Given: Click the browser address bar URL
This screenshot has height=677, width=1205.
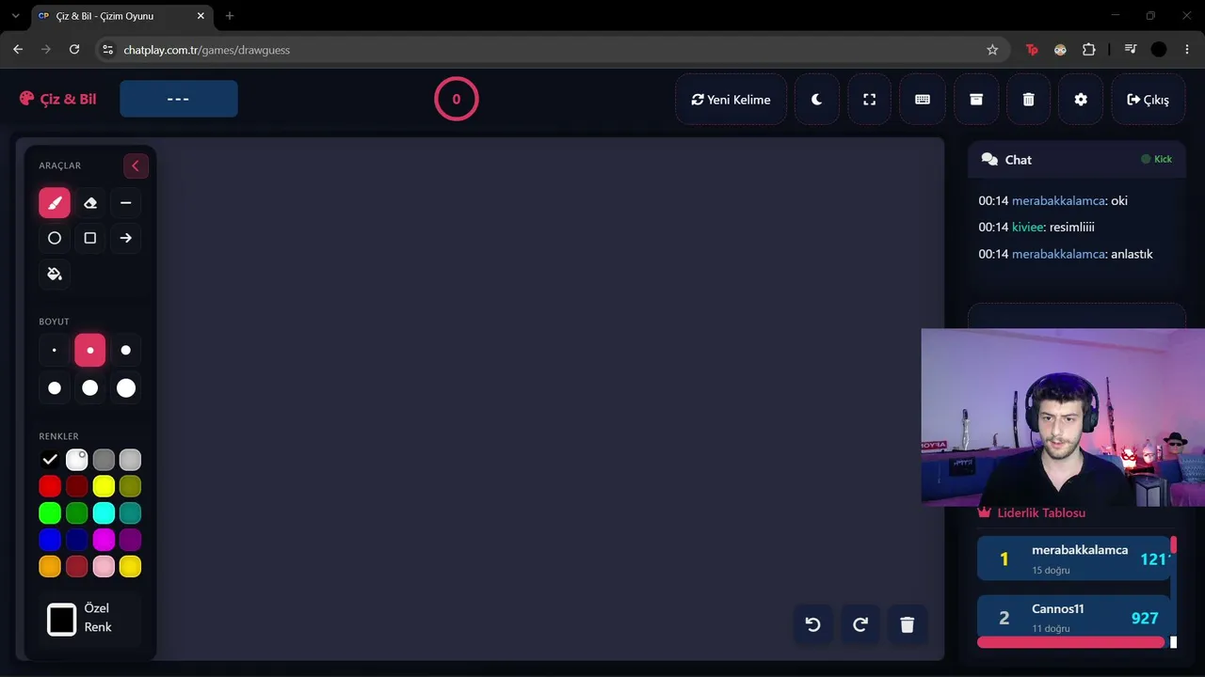Looking at the screenshot, I should (x=207, y=50).
